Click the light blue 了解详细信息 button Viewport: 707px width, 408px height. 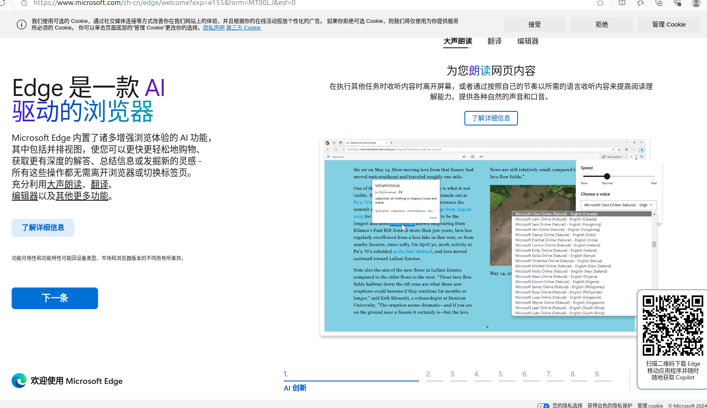tap(43, 228)
